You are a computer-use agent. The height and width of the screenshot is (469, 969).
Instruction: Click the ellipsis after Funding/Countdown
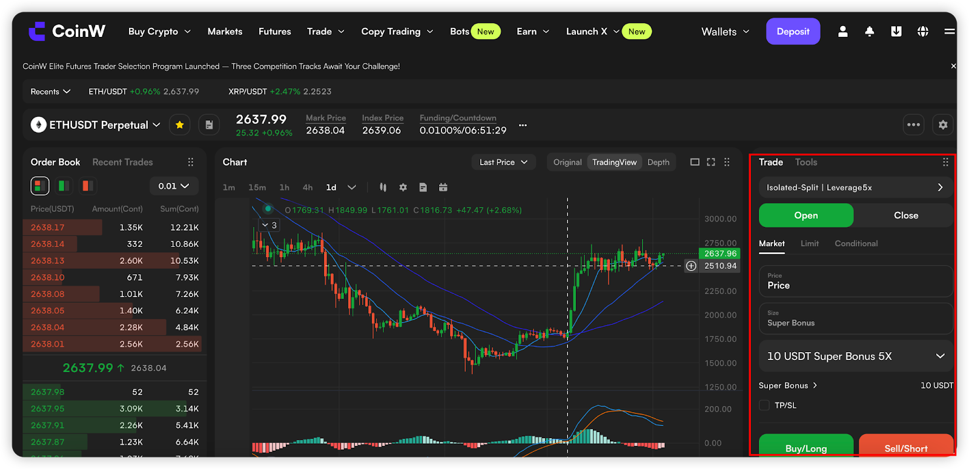[x=523, y=125]
